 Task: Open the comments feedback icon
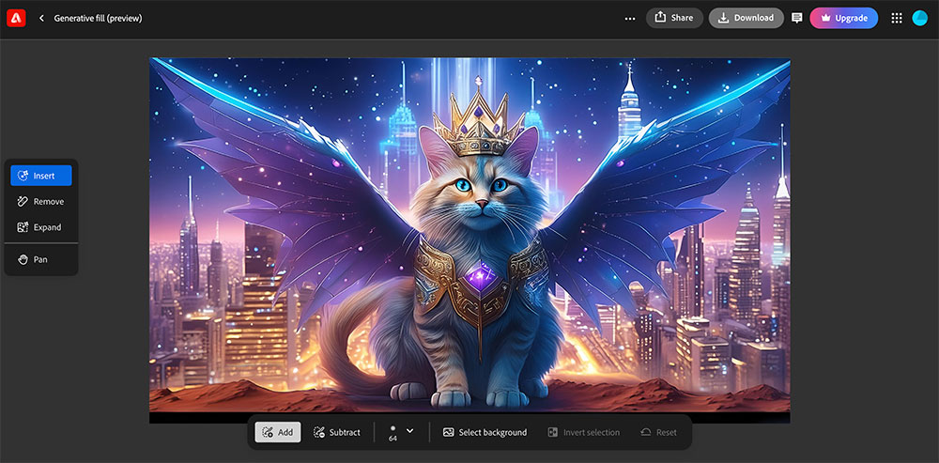(x=797, y=18)
